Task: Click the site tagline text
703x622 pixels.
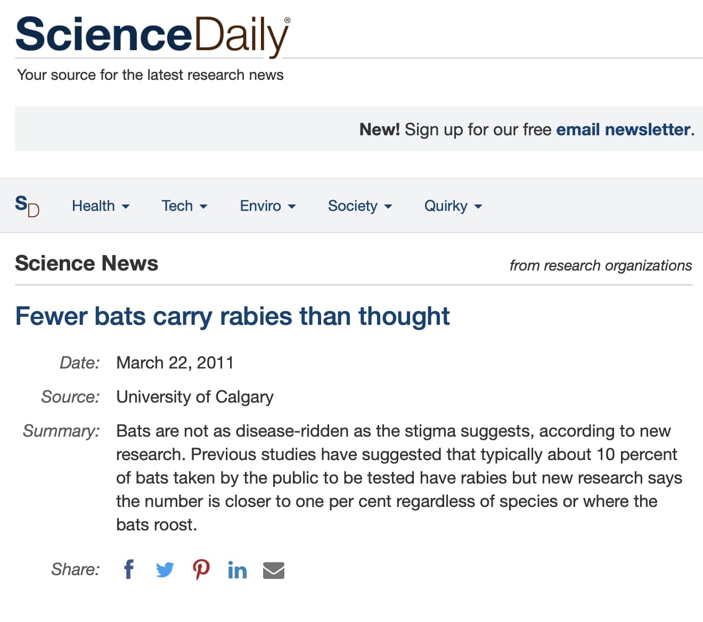Action: pyautogui.click(x=150, y=75)
